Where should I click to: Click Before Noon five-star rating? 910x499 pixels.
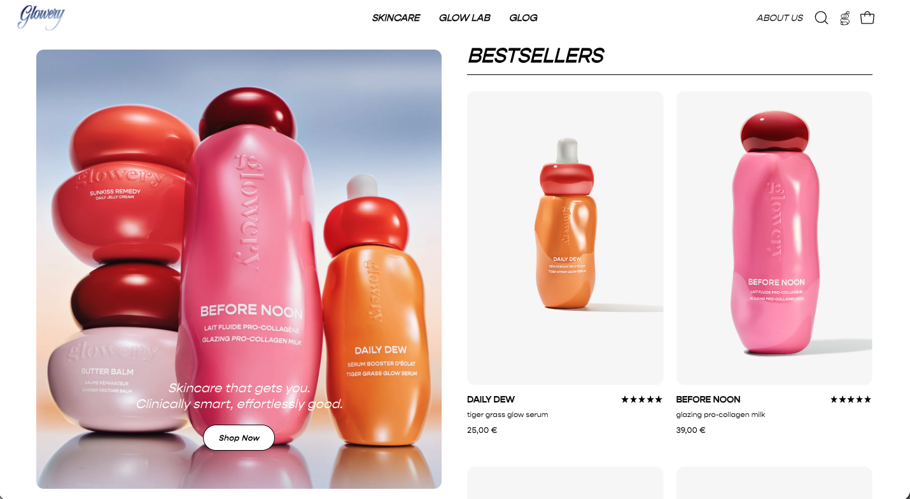click(851, 399)
